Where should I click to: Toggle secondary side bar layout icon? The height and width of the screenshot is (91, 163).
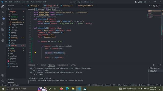141,2
